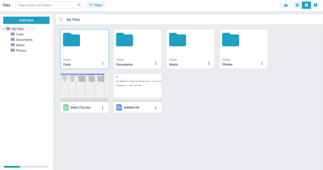Click the Add New button
This screenshot has width=323, height=170.
point(26,20)
